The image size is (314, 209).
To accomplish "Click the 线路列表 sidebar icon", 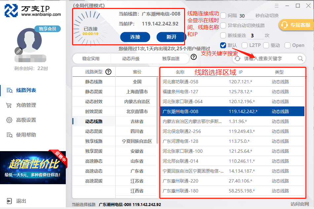I will (9, 90).
